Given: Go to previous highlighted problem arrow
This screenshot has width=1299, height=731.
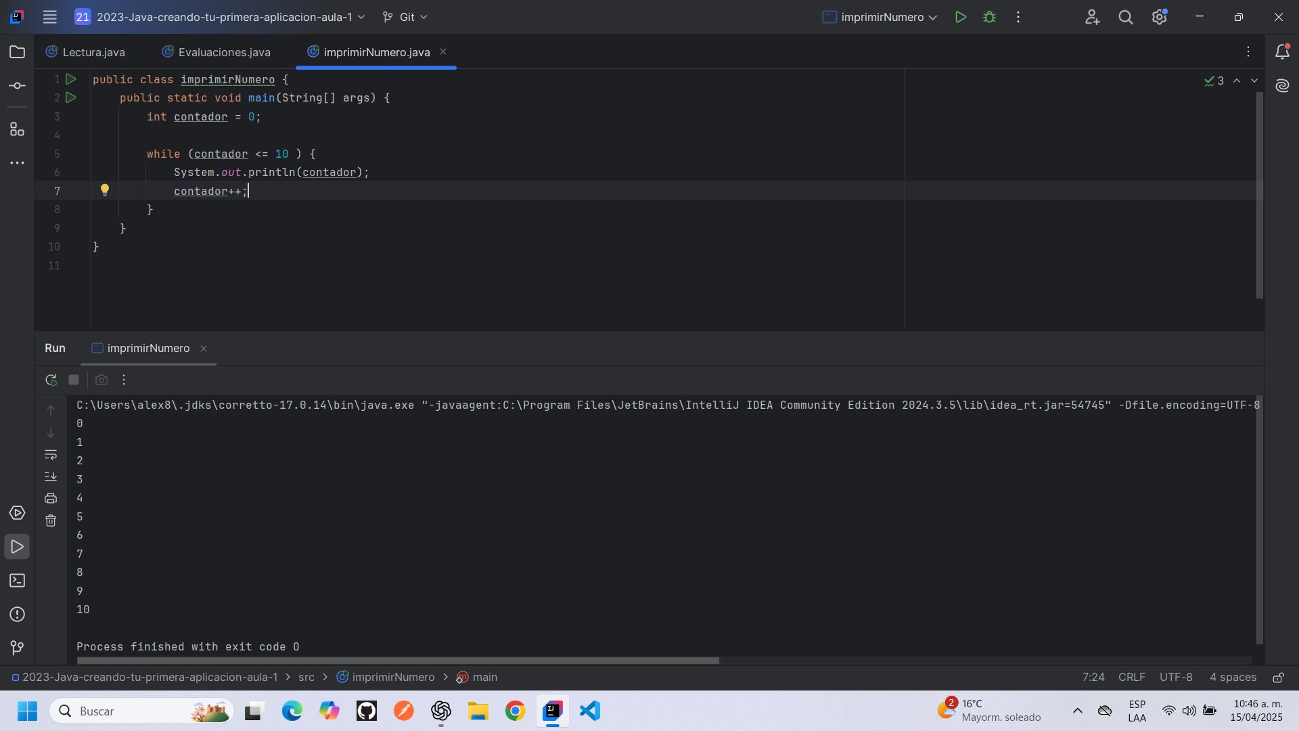Looking at the screenshot, I should pos(1237,81).
